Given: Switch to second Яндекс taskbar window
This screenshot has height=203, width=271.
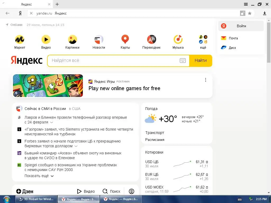Looking at the screenshot, I should pyautogui.click(x=121, y=199).
